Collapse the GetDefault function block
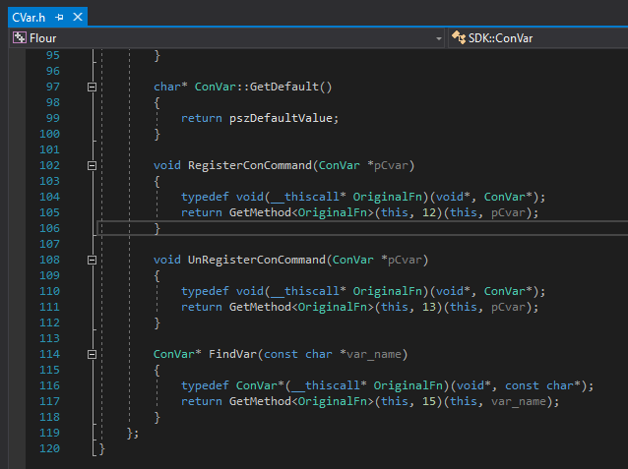The height and width of the screenshot is (469, 628). pyautogui.click(x=93, y=87)
